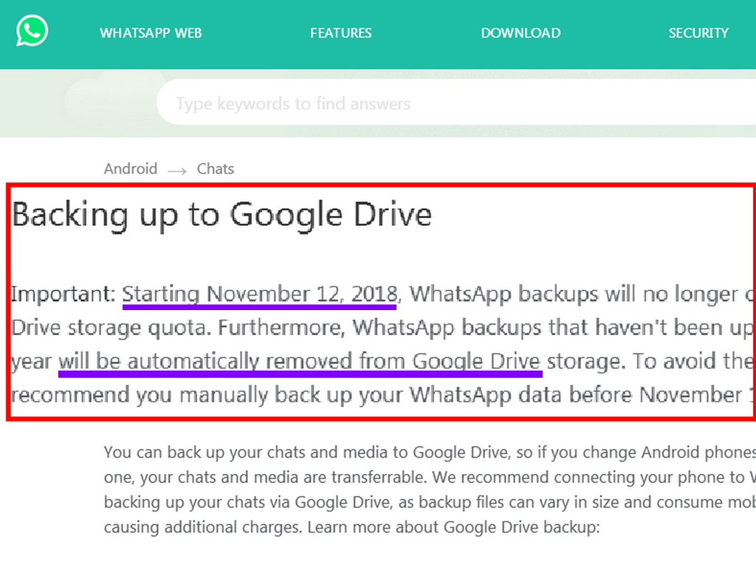Click the line beginning 'one, your chats and media'
The image size is (756, 567).
click(430, 478)
